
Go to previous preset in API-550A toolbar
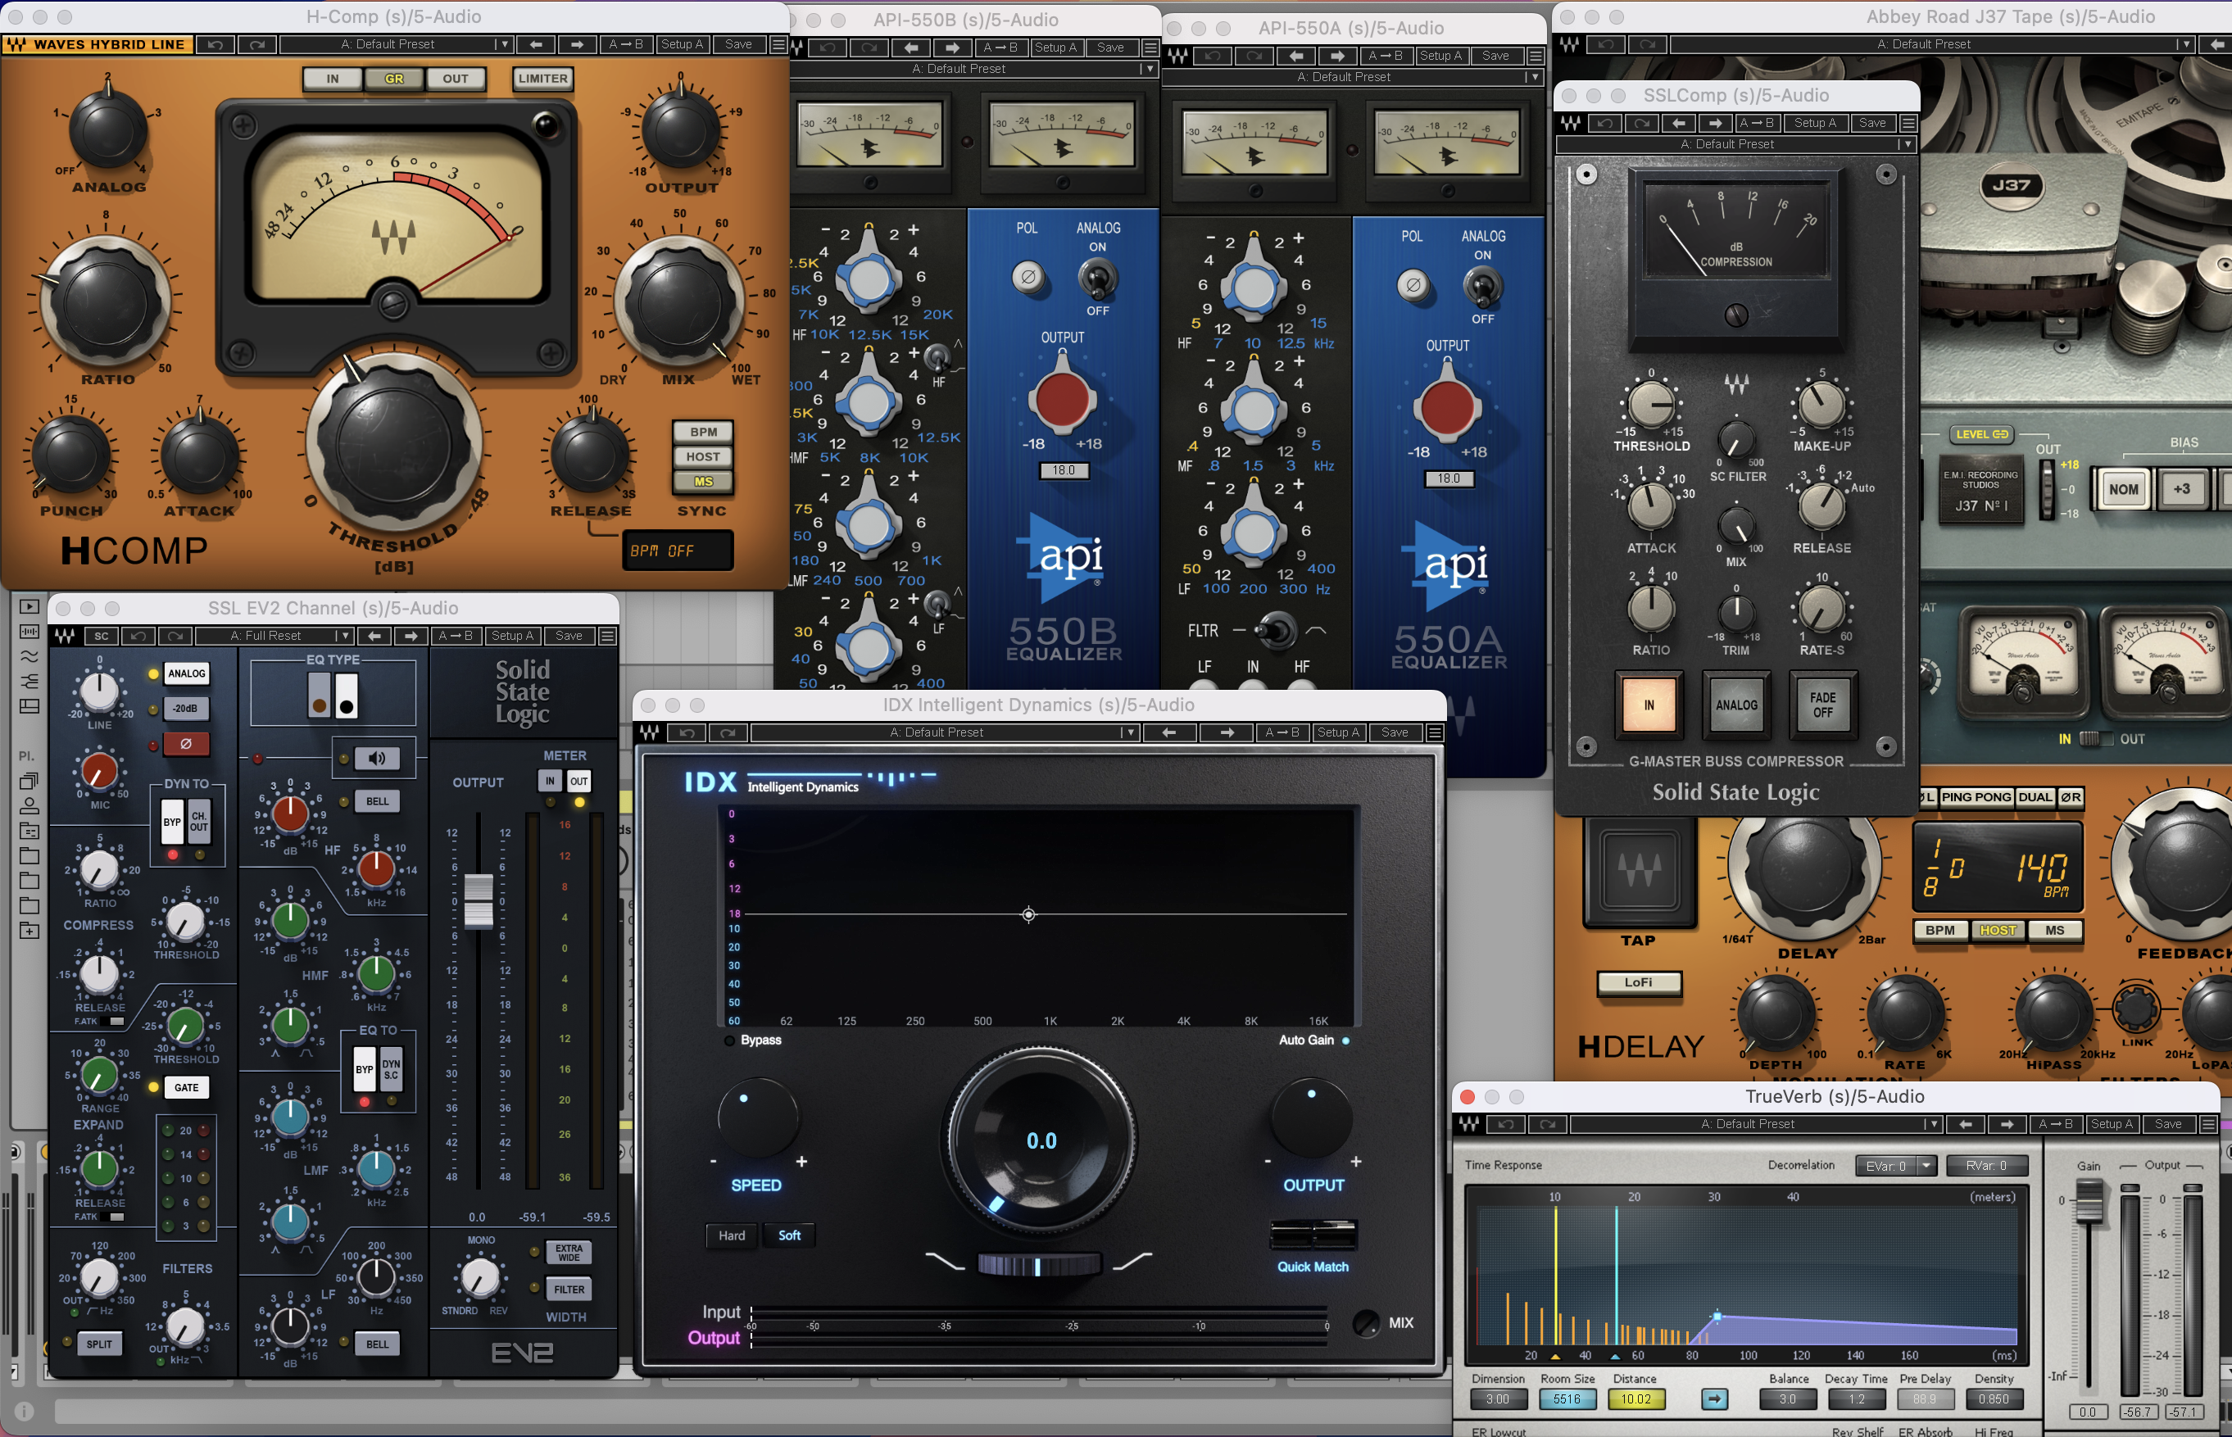(x=1296, y=56)
